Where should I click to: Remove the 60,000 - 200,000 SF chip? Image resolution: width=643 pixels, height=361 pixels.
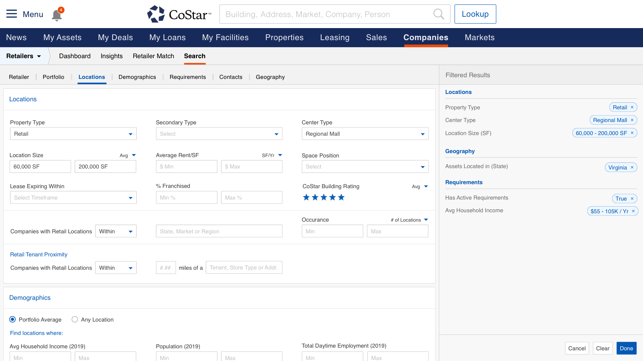(x=632, y=133)
